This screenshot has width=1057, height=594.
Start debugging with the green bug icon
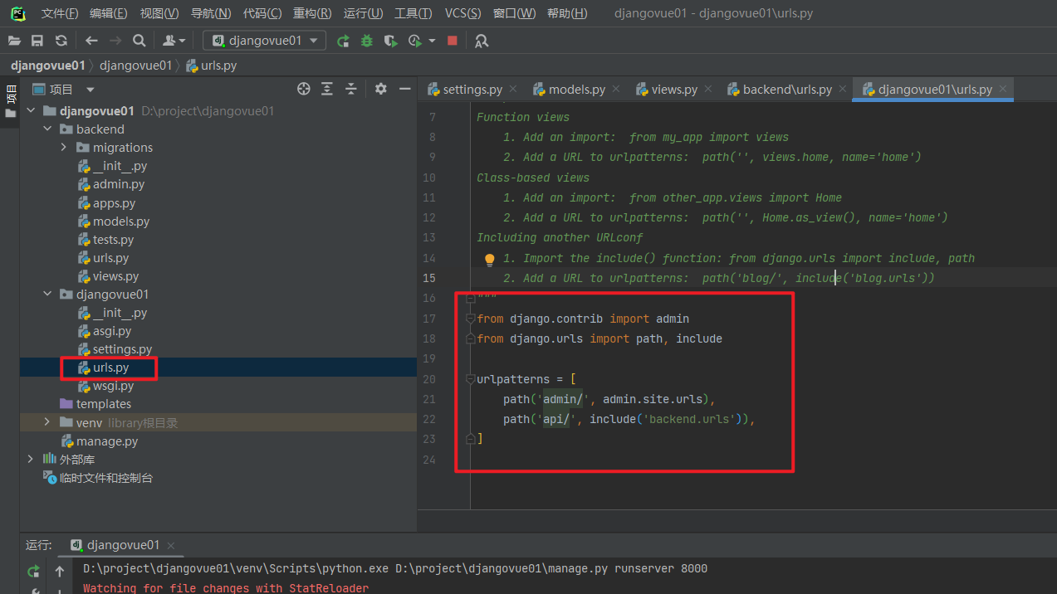coord(366,41)
